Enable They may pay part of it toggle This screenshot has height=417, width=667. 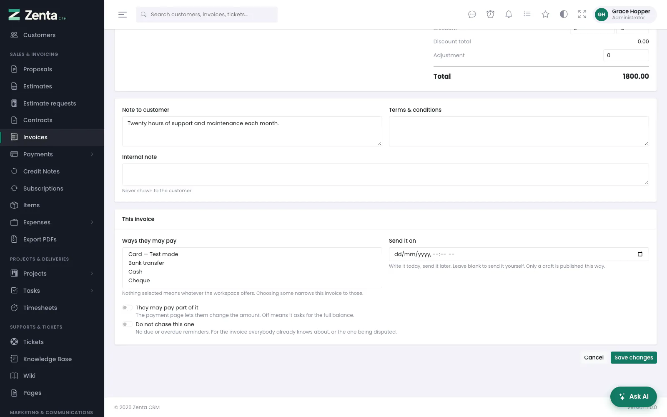coord(127,308)
